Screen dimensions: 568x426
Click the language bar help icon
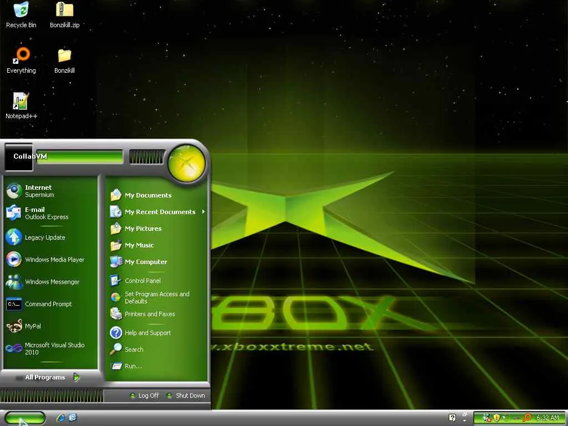click(x=452, y=418)
